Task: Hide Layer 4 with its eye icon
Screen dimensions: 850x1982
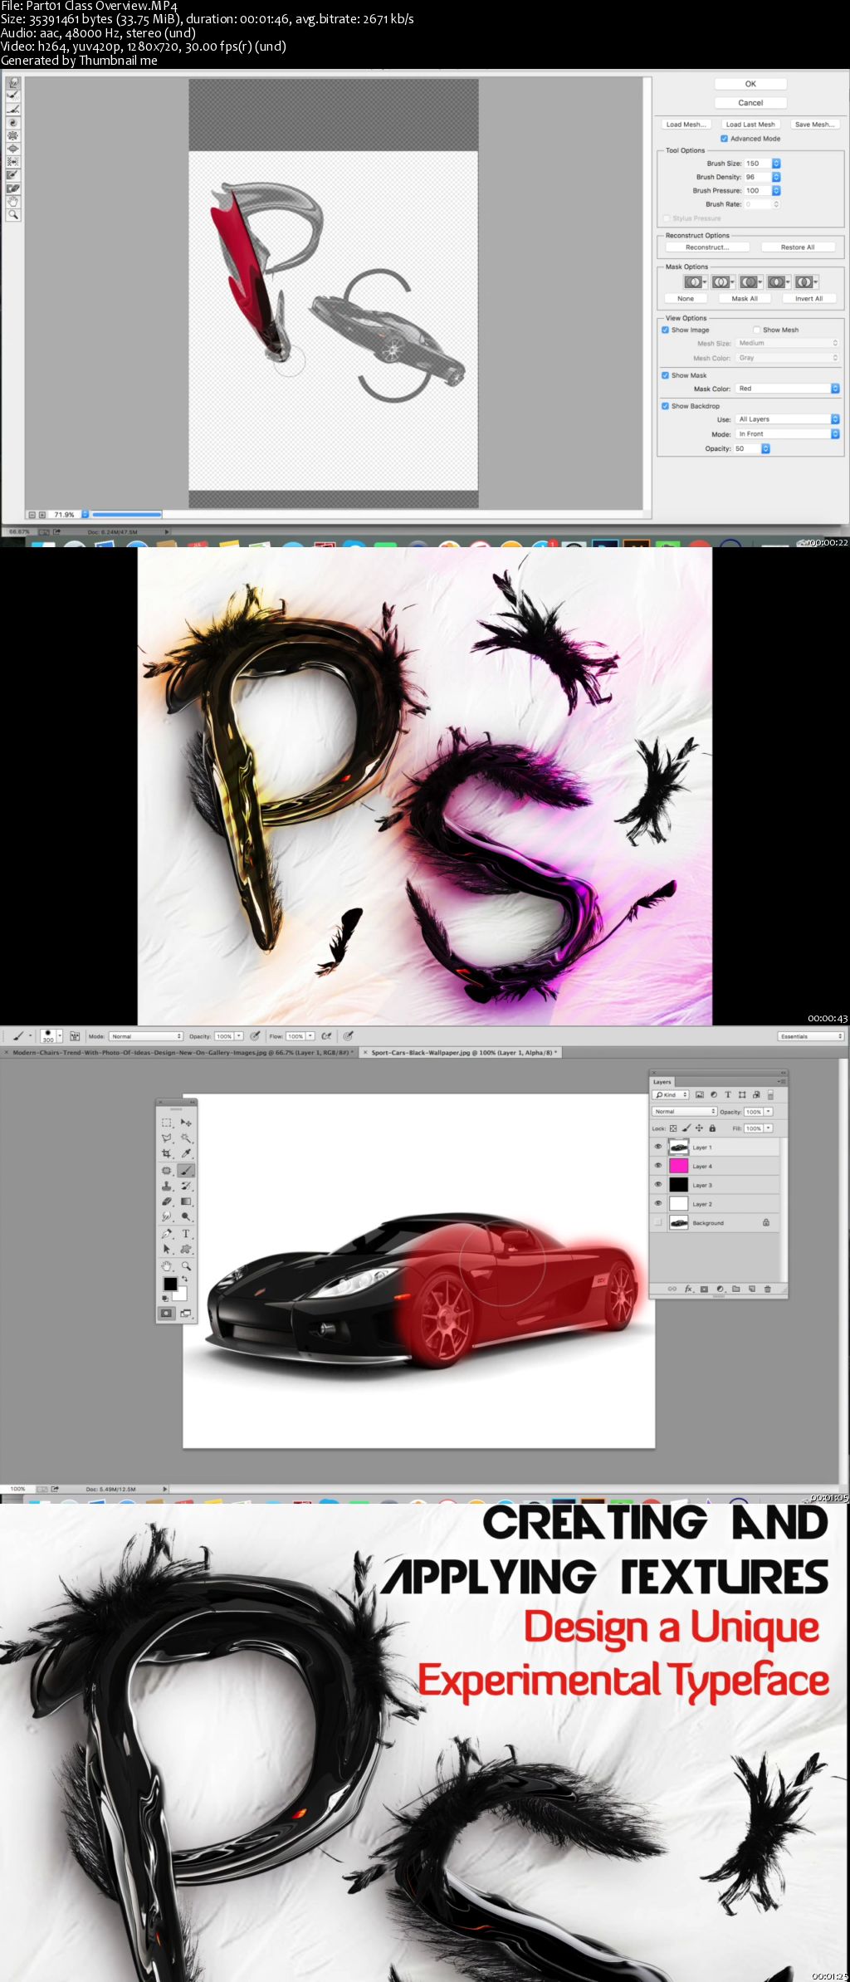Action: 658,1166
